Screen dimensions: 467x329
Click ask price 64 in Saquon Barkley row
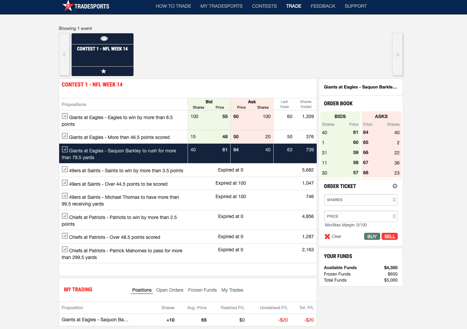236,150
